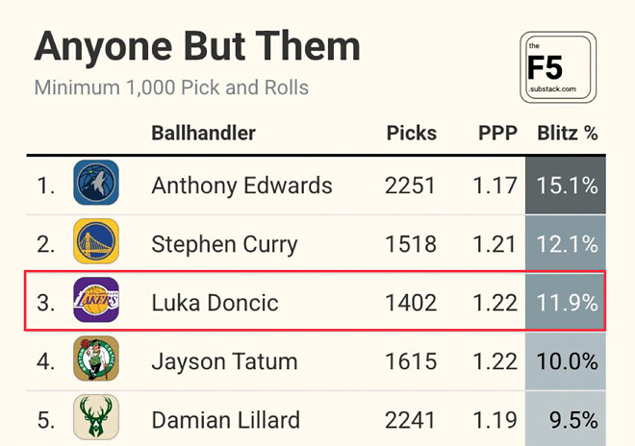
Task: Click Stephen Curry's name
Action: pos(224,245)
